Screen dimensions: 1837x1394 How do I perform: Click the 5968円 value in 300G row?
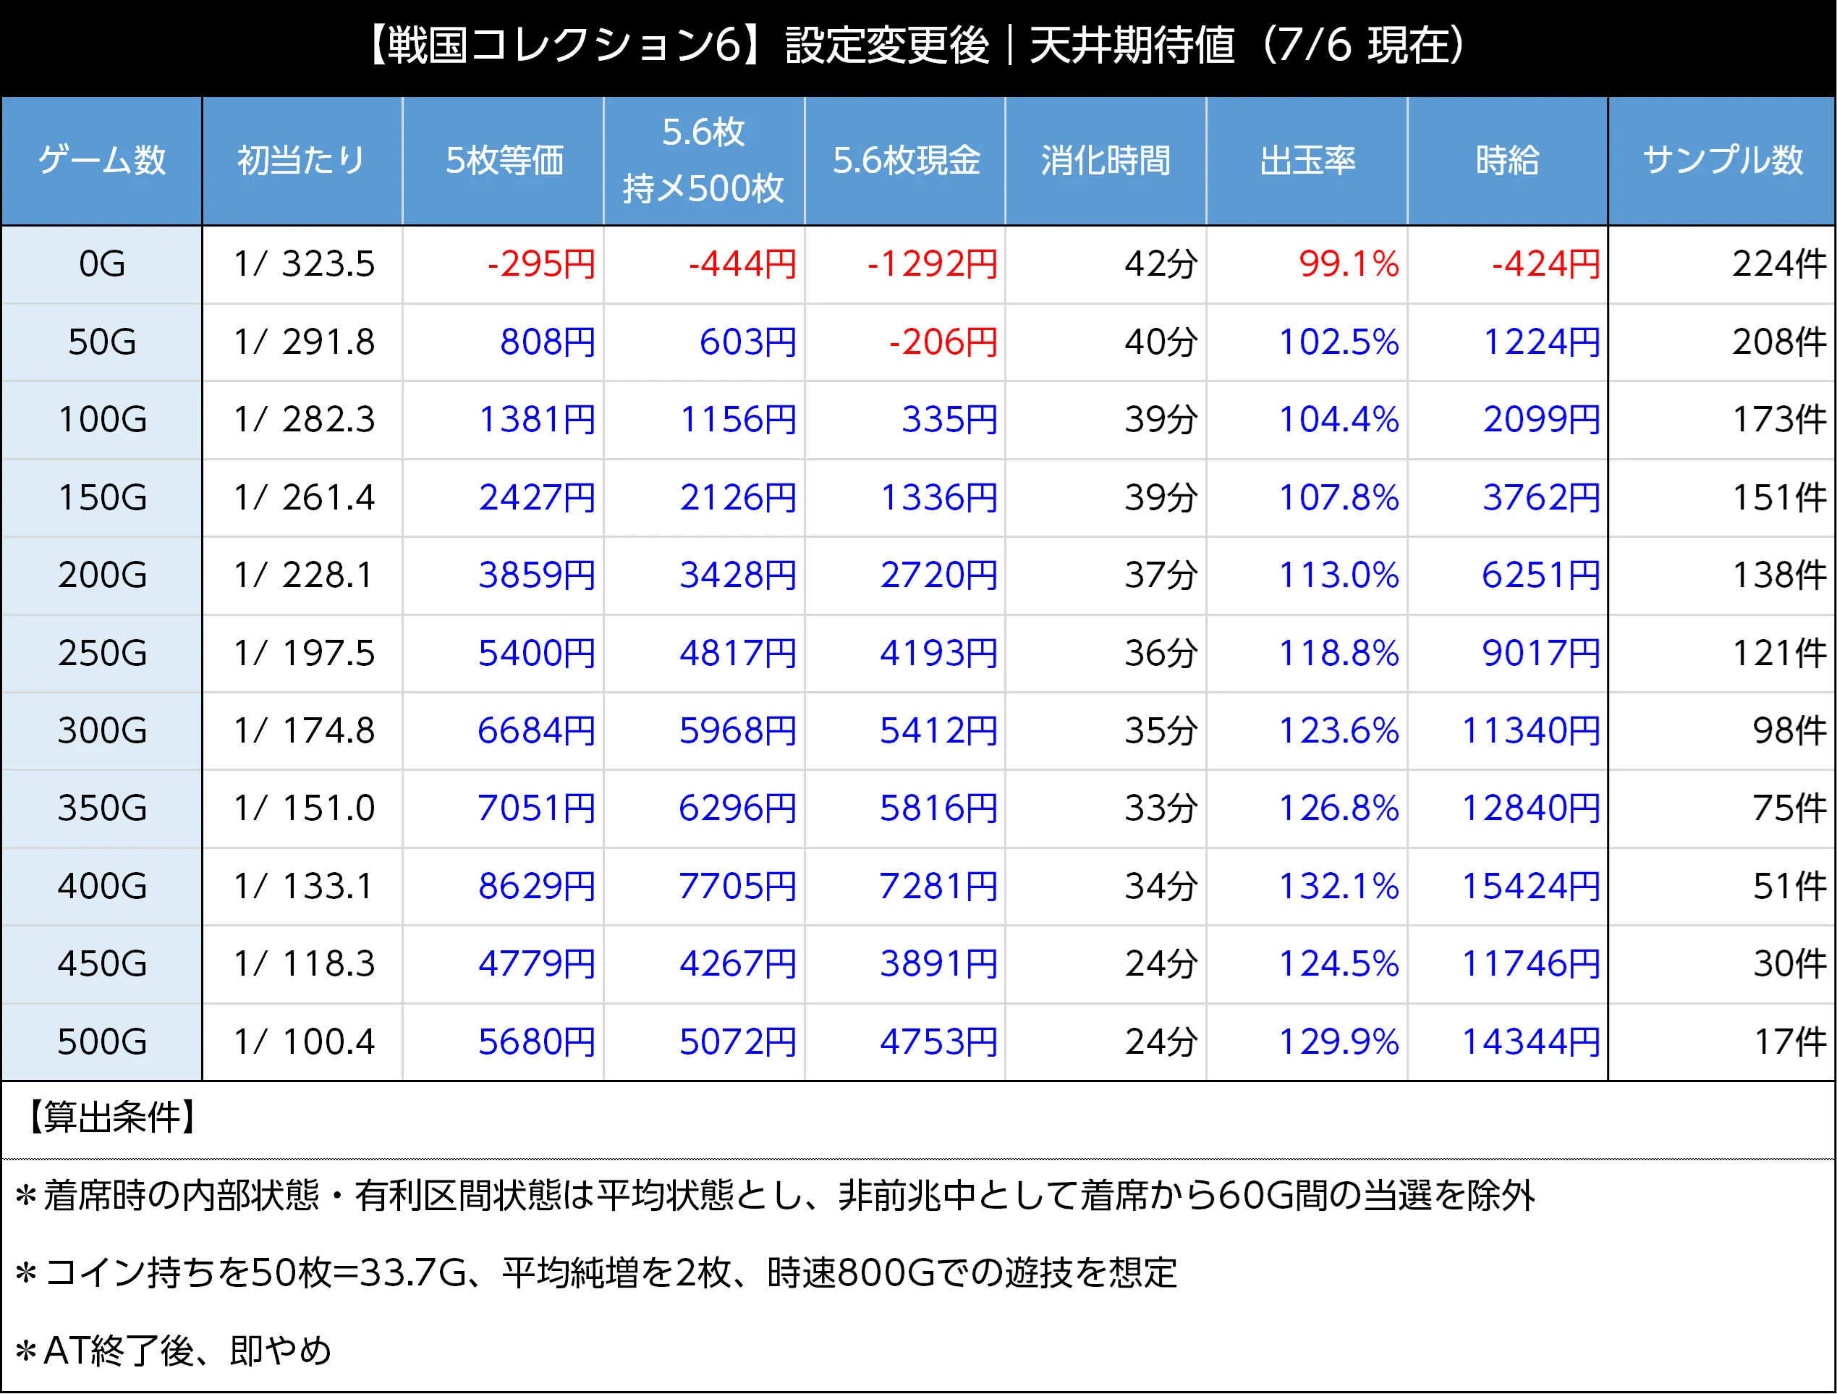tap(738, 731)
